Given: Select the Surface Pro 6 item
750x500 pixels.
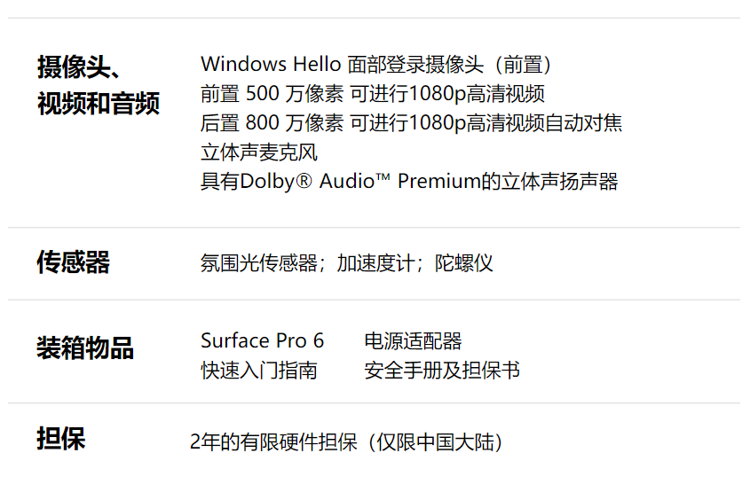Looking at the screenshot, I should coord(262,341).
